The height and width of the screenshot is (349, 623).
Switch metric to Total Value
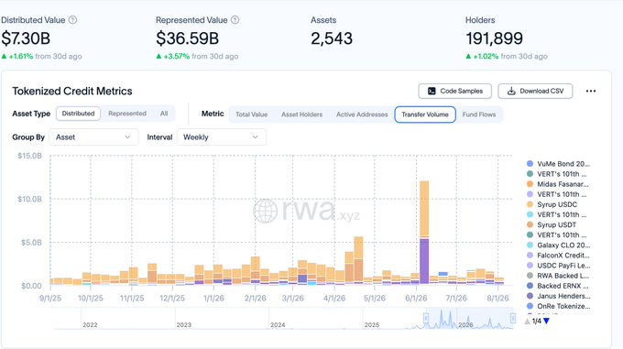point(252,115)
